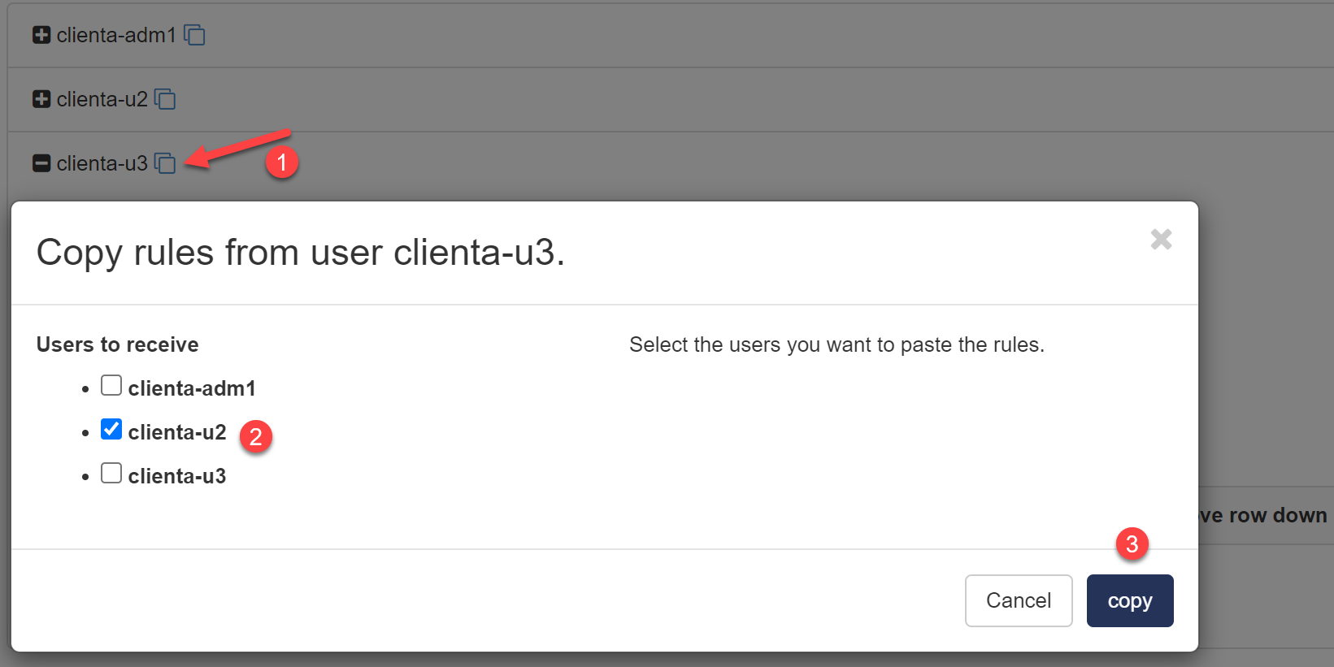Click the copy rules icon next to clienta-u2 row
The image size is (1334, 667).
[x=165, y=99]
